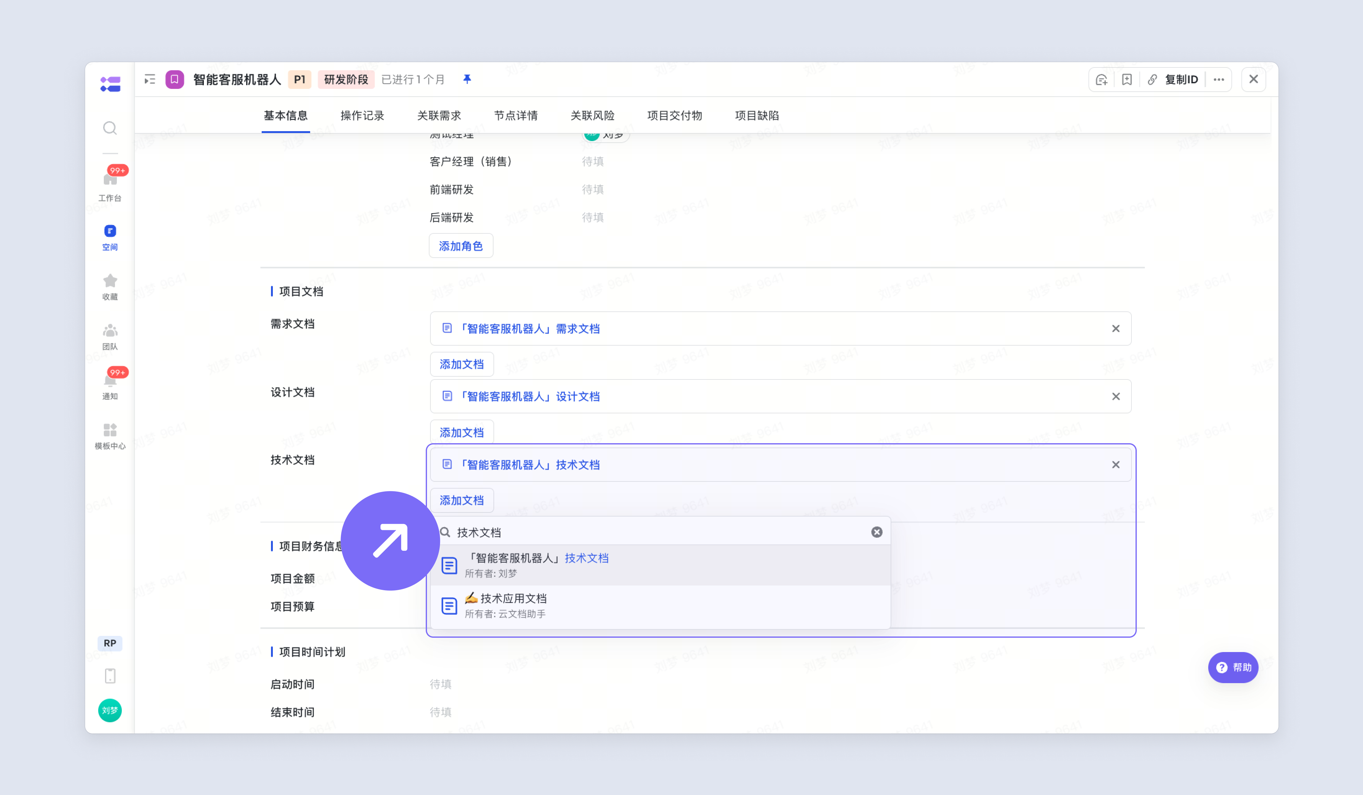Close the project detail panel

pyautogui.click(x=1253, y=80)
